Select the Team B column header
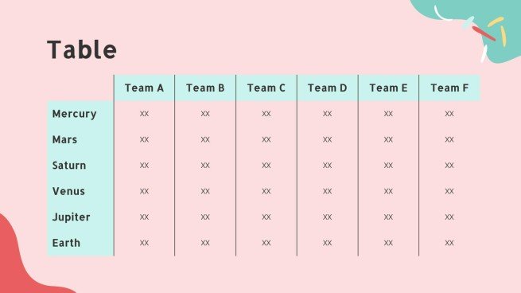521x293 pixels. 205,88
